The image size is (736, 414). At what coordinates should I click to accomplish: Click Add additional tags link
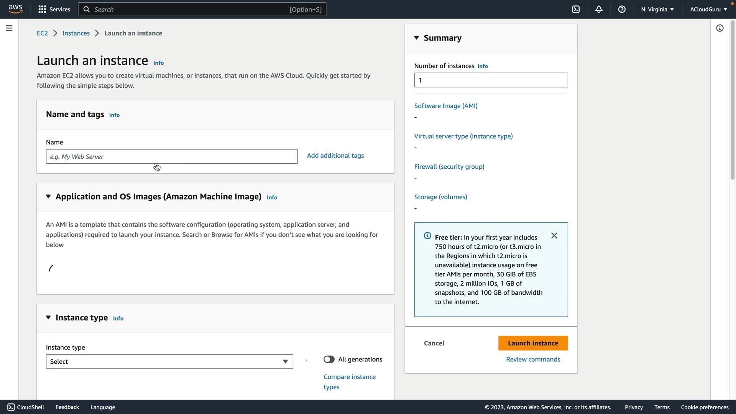pyautogui.click(x=335, y=155)
